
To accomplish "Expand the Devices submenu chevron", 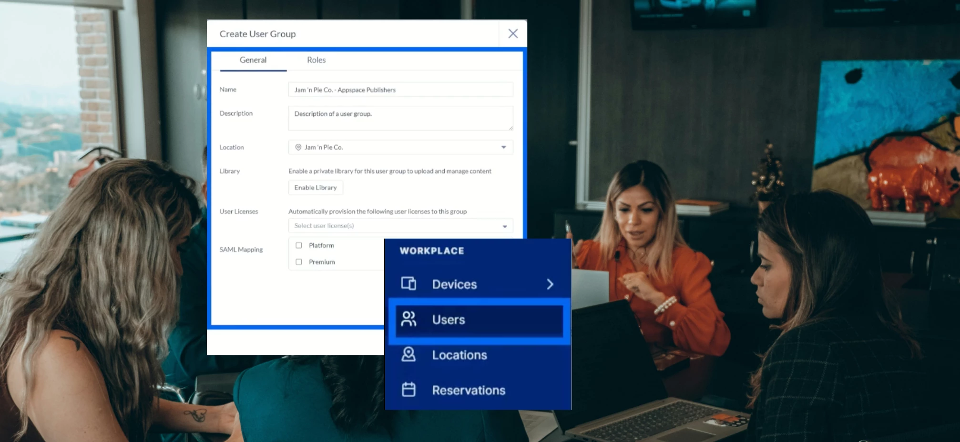I will click(551, 284).
